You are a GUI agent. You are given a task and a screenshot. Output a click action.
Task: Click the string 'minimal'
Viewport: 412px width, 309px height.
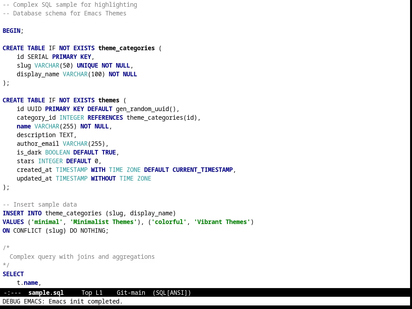(47, 222)
